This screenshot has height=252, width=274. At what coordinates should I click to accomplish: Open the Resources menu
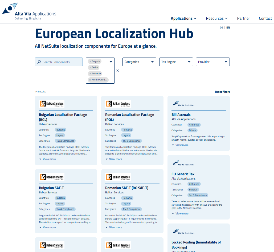[217, 18]
